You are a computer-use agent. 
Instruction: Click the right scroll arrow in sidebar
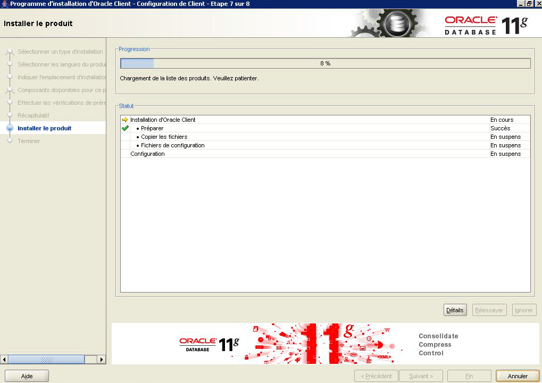(x=101, y=360)
